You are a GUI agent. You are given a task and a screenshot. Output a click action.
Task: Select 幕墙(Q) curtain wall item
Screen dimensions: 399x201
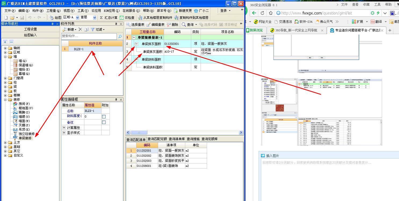point(22,74)
